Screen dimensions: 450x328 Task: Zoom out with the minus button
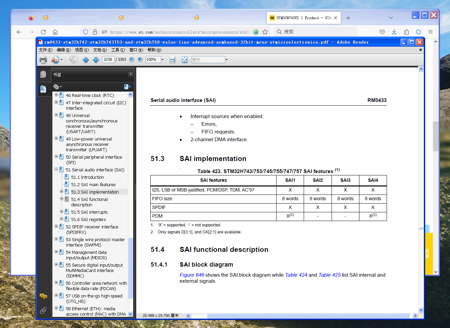pos(132,59)
